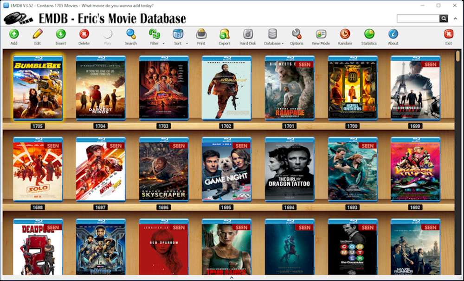Open Statistics pie chart icon
The height and width of the screenshot is (281, 464).
pos(369,34)
